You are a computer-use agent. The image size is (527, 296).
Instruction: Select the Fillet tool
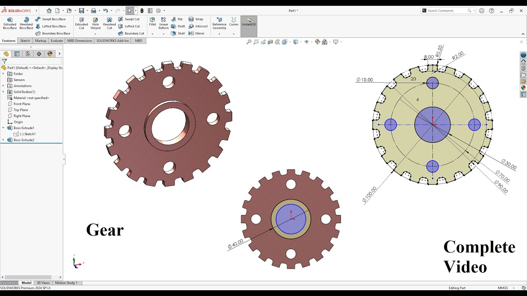[152, 22]
